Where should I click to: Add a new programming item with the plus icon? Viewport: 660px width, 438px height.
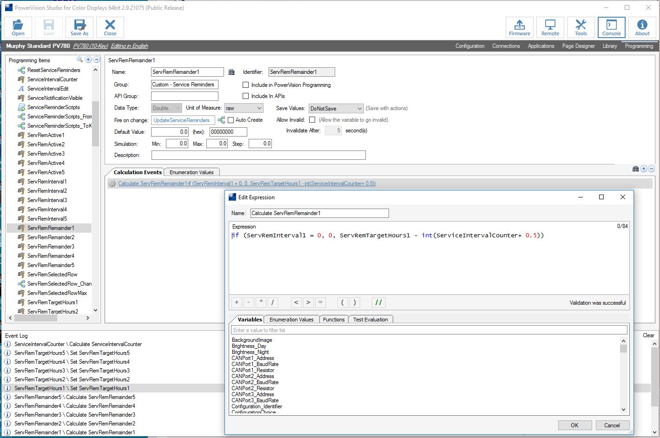click(x=88, y=59)
